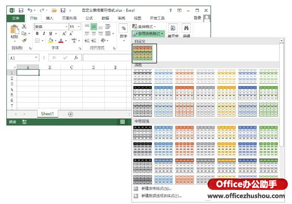The width and height of the screenshot is (292, 204).
Task: Click the Increase Indent icon
Action: tap(94, 41)
